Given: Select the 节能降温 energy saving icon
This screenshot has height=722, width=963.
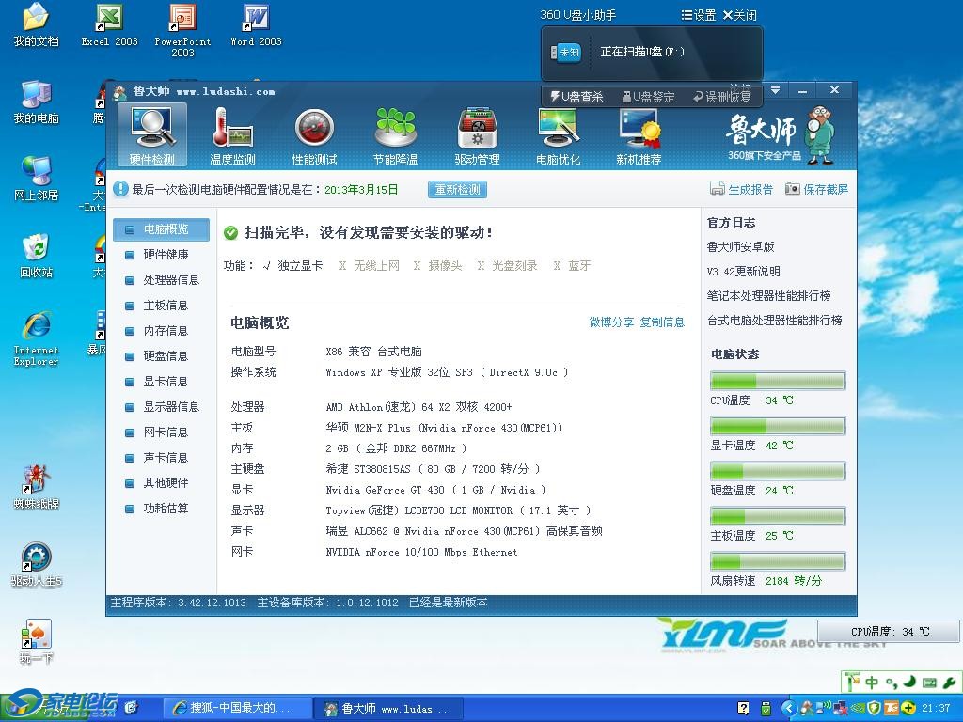Looking at the screenshot, I should click(395, 135).
